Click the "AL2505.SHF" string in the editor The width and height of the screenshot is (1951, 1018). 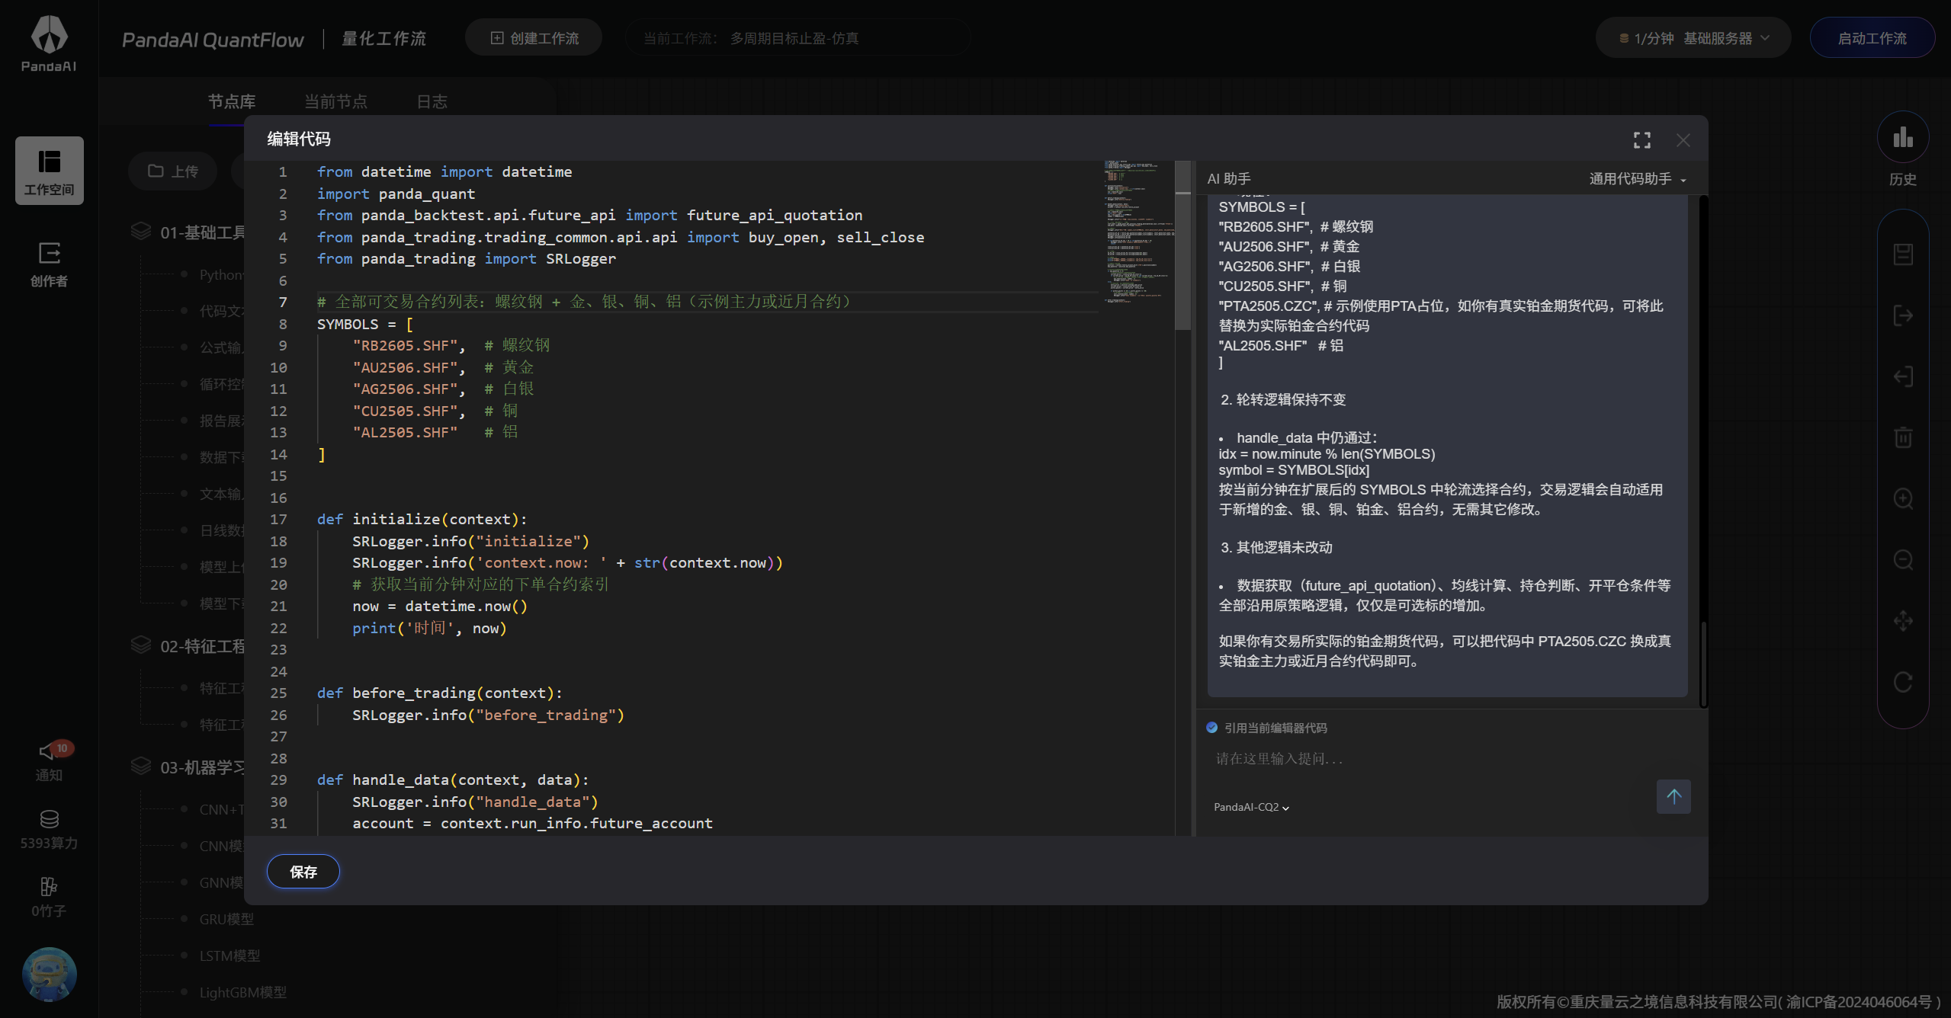point(405,433)
